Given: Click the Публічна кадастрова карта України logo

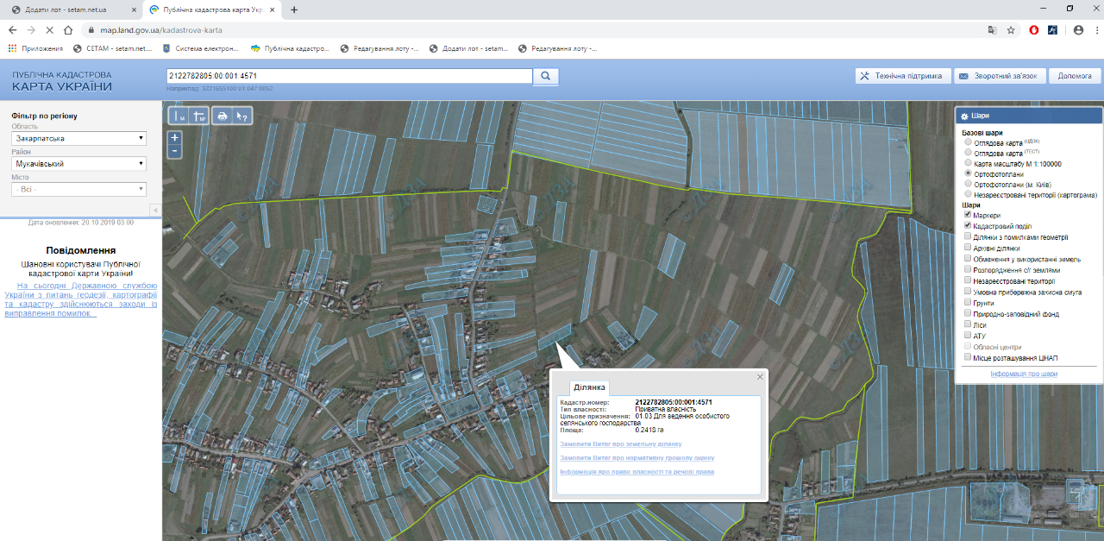Looking at the screenshot, I should point(62,81).
